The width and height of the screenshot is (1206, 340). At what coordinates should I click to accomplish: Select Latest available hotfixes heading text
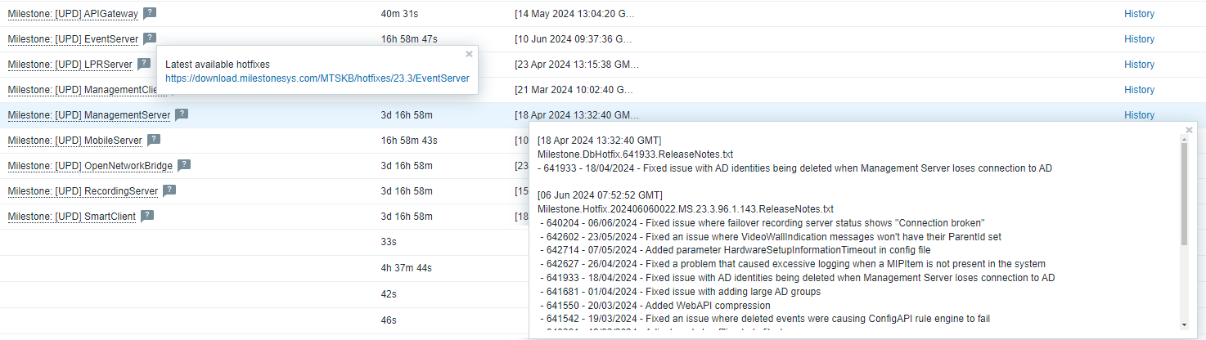point(218,65)
